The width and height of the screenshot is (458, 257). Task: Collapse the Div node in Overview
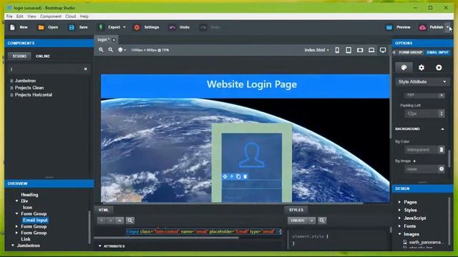click(x=16, y=201)
